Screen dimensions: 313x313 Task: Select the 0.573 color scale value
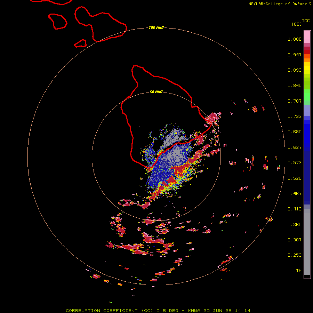pos(295,163)
